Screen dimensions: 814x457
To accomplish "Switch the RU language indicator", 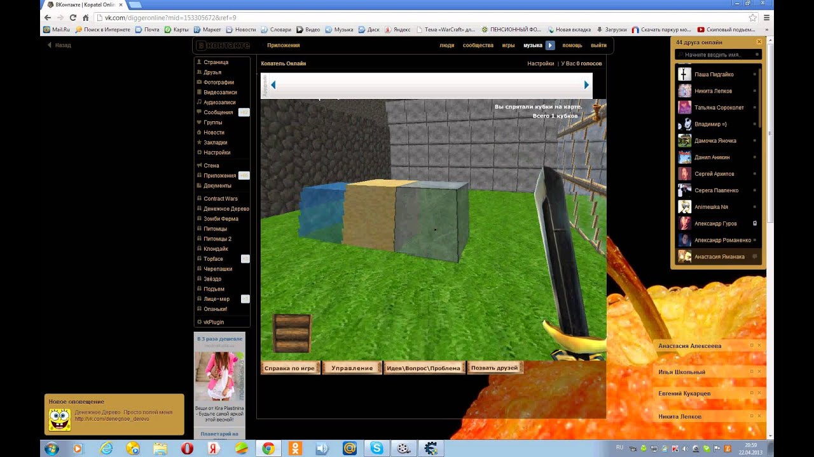I will pos(620,447).
